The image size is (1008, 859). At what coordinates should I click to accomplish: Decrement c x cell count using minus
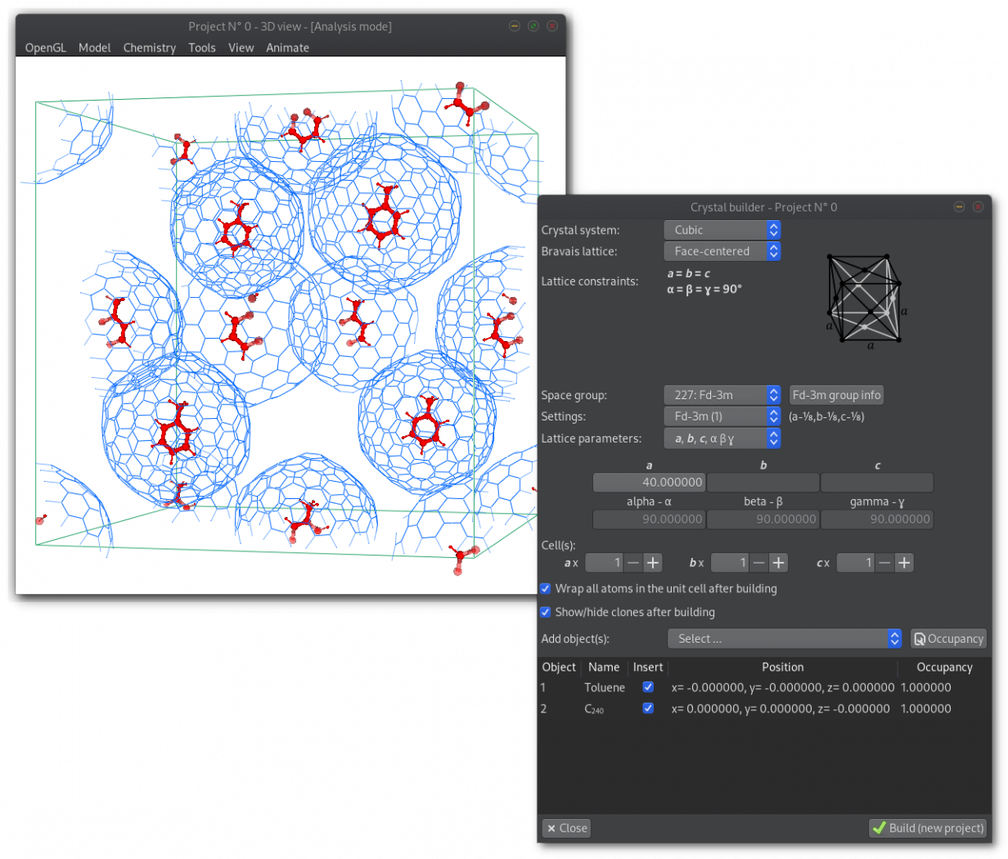pyautogui.click(x=884, y=563)
